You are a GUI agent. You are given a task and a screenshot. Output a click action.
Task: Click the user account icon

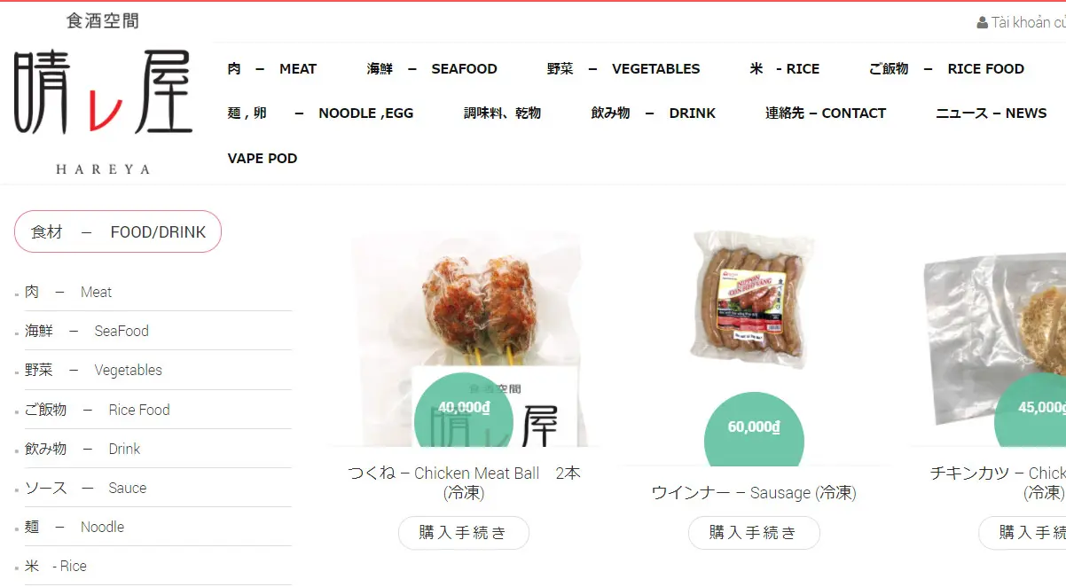(982, 22)
